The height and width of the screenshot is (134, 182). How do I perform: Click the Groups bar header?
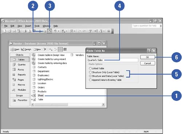[x=20, y=96]
